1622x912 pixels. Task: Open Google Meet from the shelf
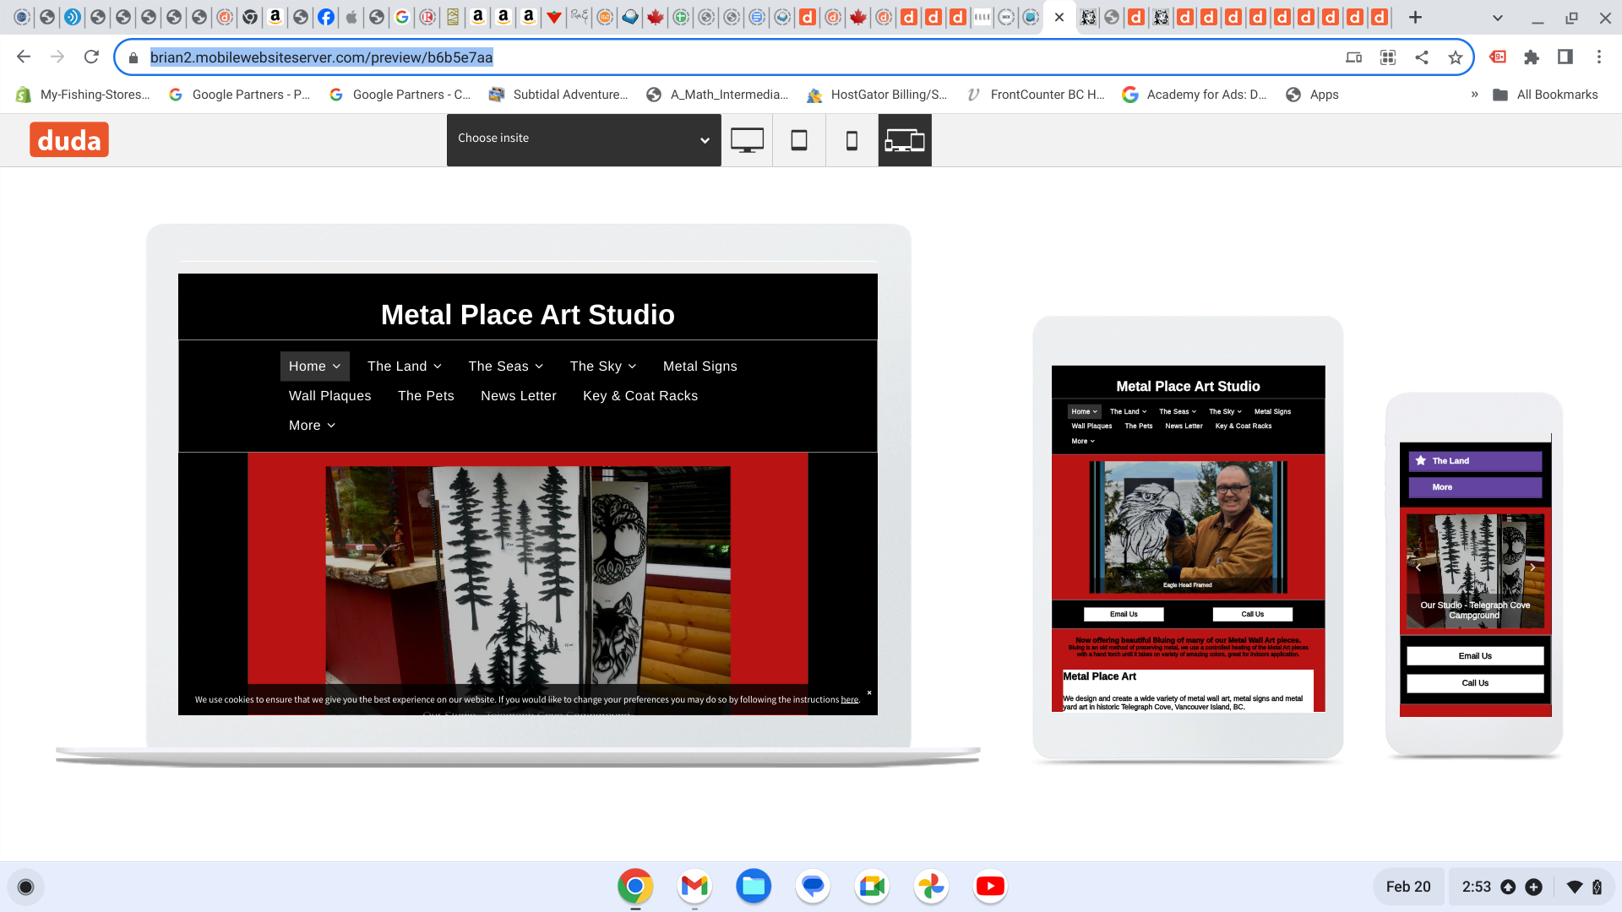click(x=872, y=887)
